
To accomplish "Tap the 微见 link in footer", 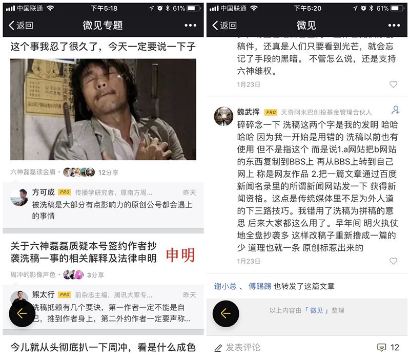I will pos(316,310).
